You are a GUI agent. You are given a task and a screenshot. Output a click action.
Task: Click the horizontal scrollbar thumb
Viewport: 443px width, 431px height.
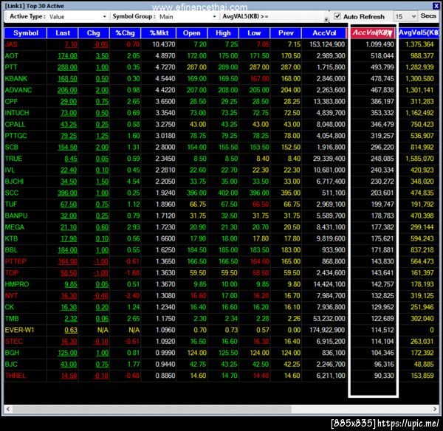tap(151, 409)
